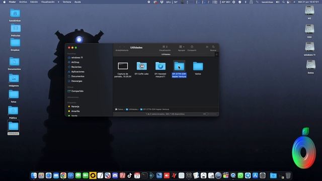Viewport: 322px width, 181px height.
Task: Select the highlighted EFI Z77X-D3H folder icon
Action: [x=179, y=66]
